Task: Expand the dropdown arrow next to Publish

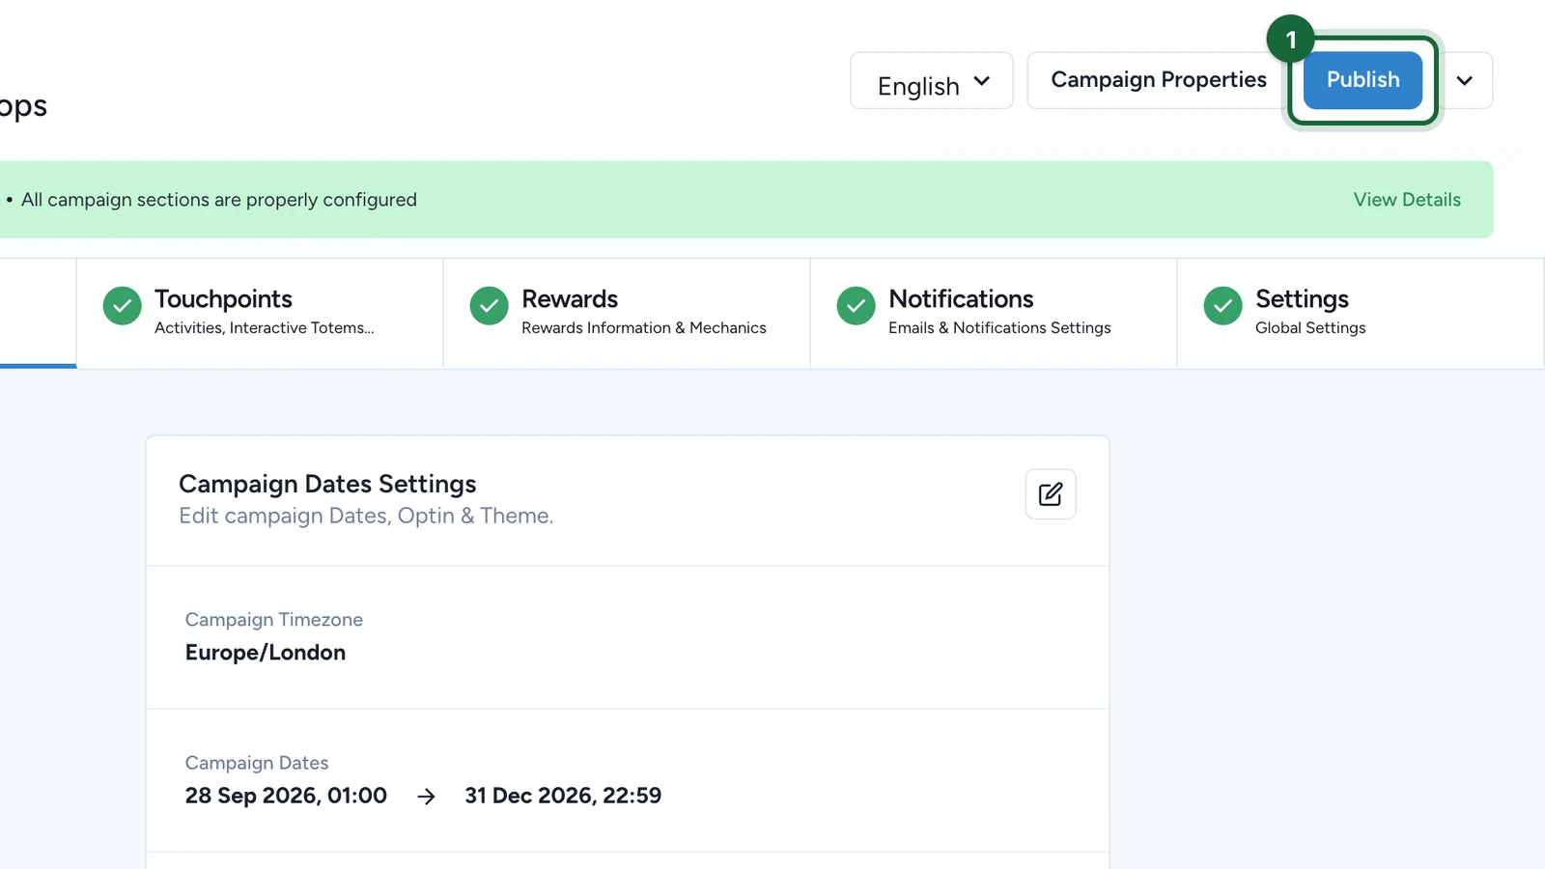Action: pos(1465,80)
